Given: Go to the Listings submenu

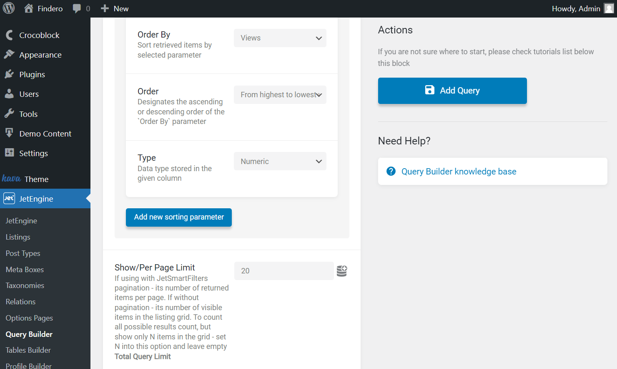Looking at the screenshot, I should click(18, 237).
